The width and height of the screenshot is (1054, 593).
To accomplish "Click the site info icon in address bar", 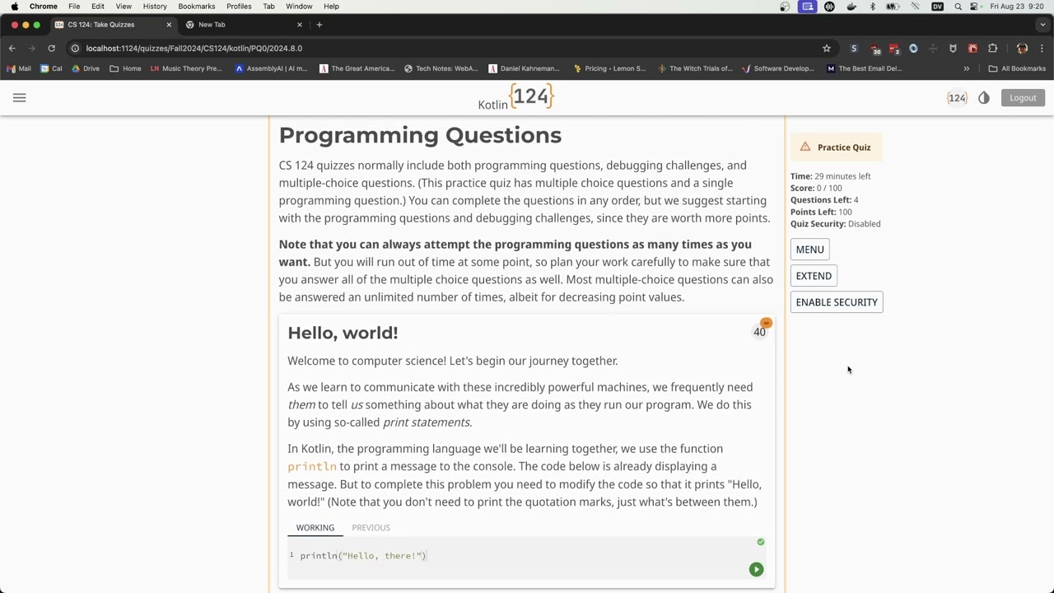I will 75,49.
